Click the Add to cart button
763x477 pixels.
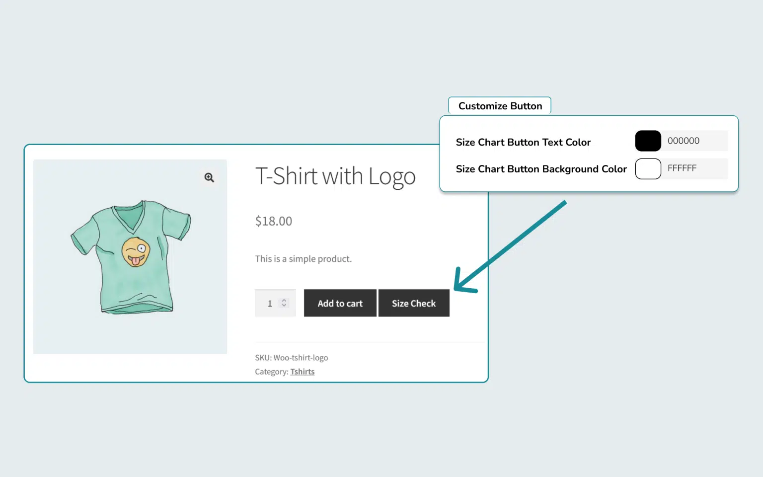pos(340,303)
